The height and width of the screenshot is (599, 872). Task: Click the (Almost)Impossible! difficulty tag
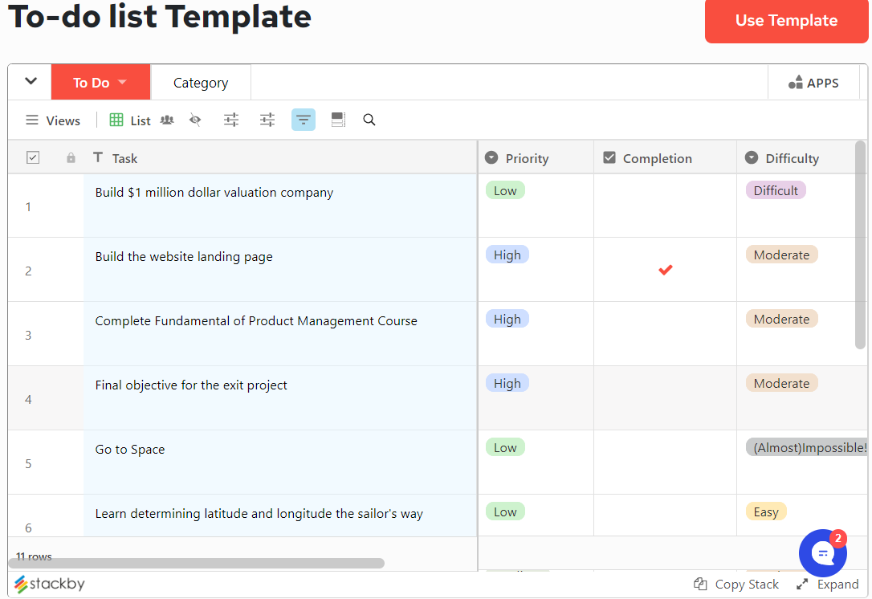[x=807, y=447]
